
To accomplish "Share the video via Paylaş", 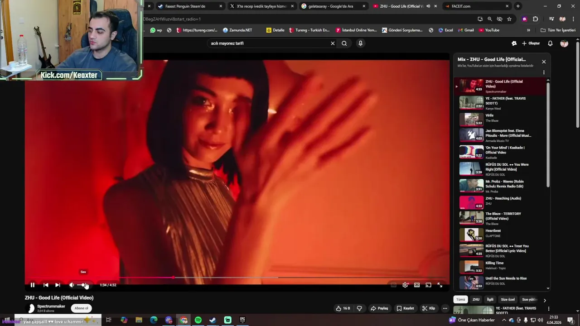I will point(379,308).
